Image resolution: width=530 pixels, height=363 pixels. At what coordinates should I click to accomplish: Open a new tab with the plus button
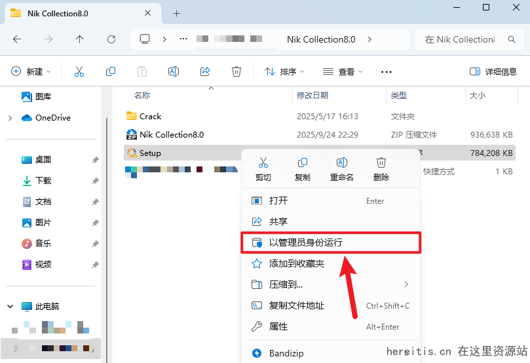click(x=176, y=14)
